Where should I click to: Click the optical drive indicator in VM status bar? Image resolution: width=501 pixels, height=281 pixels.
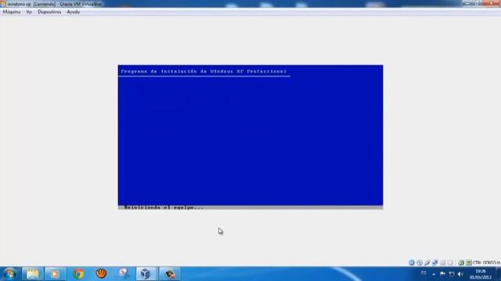pos(420,262)
